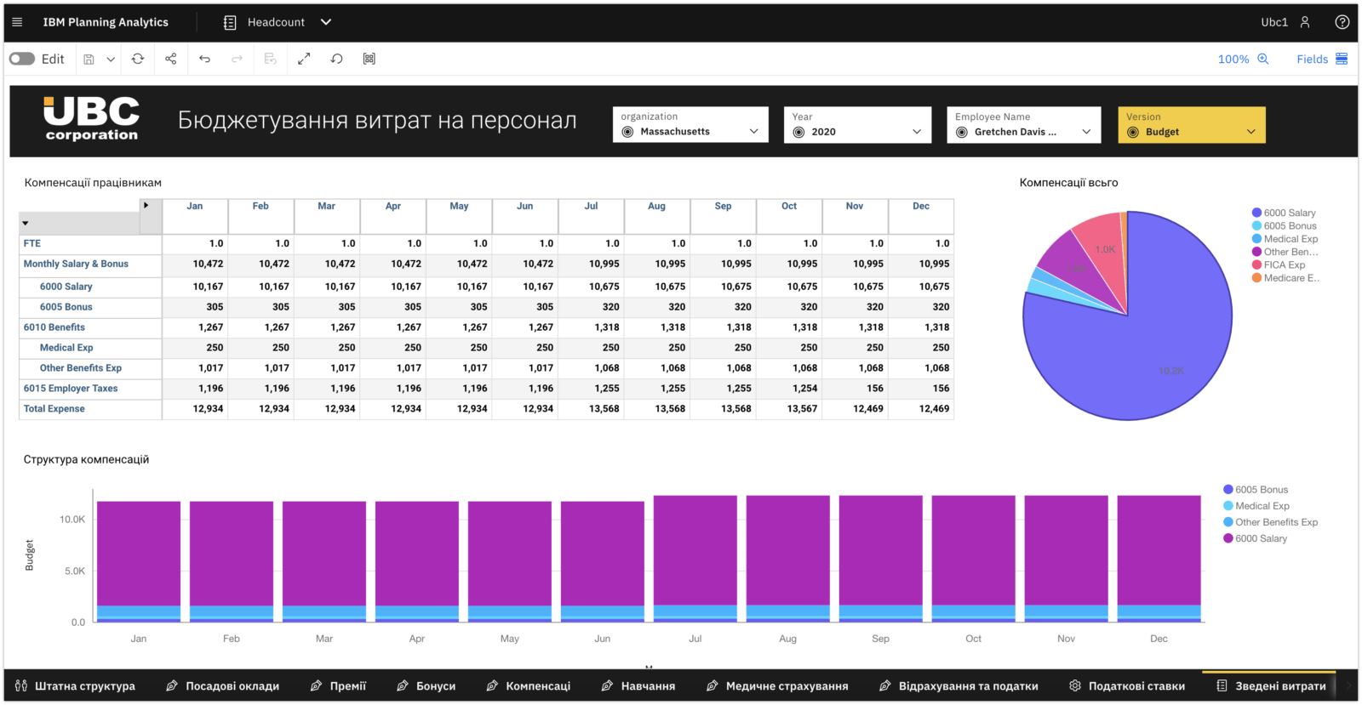Screen dimensions: 1362x705
Task: Open the user profile icon
Action: tap(1305, 22)
